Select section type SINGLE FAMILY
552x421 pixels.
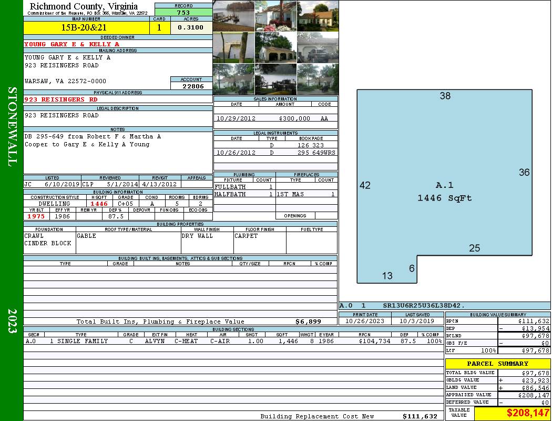point(83,341)
